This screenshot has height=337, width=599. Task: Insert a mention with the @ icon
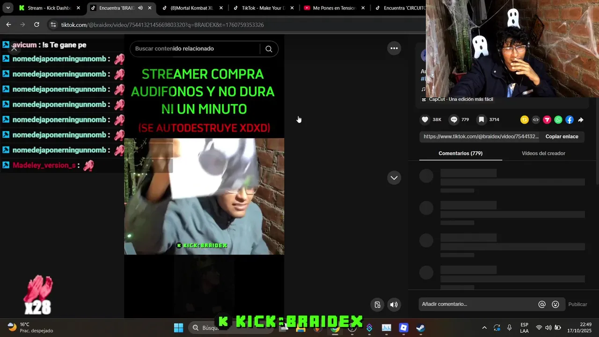[542, 304]
